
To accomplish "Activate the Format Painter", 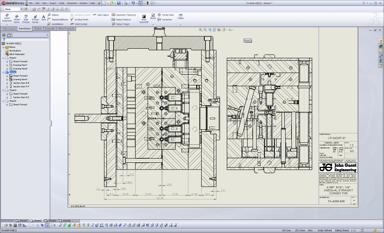I will [35, 19].
